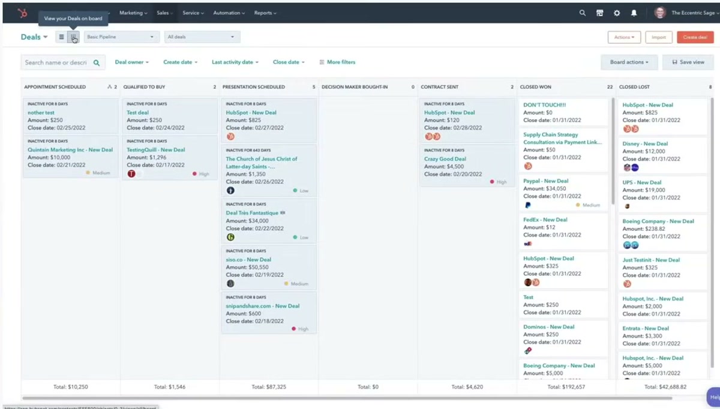Viewport: 720px width, 409px height.
Task: Open global search in the top bar
Action: click(582, 13)
